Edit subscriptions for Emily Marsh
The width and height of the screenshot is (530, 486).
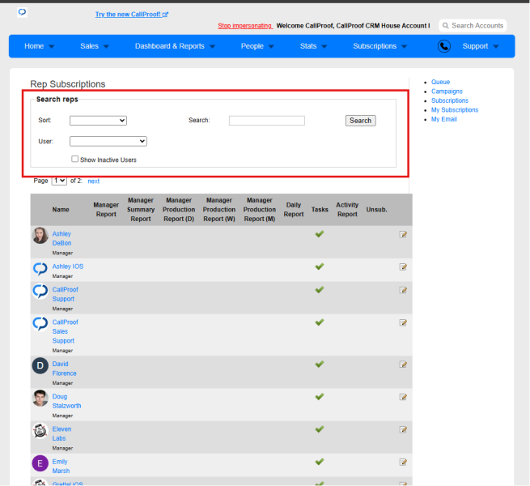point(403,462)
